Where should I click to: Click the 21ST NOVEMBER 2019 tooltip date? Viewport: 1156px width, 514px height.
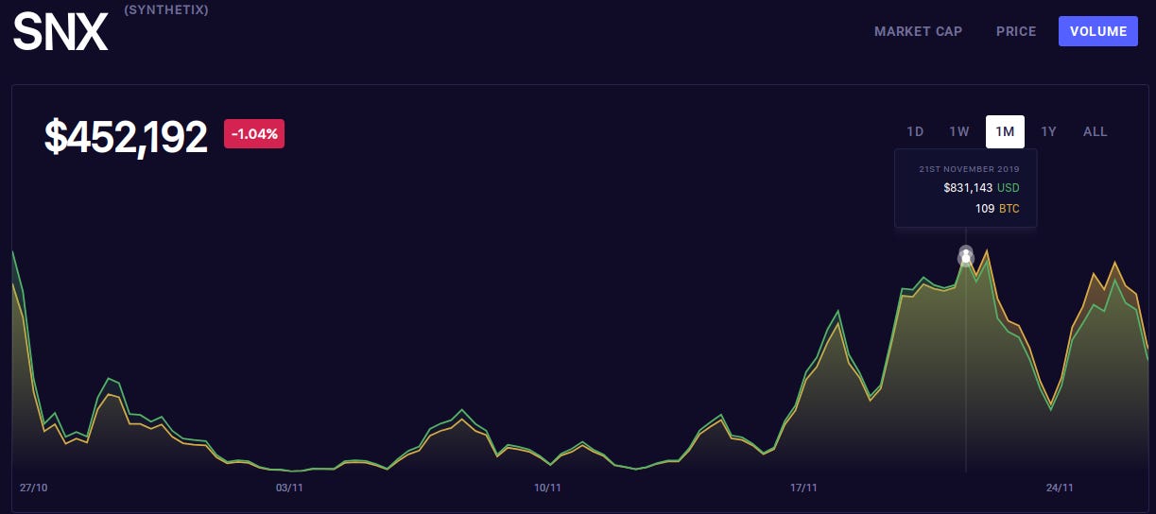969,169
